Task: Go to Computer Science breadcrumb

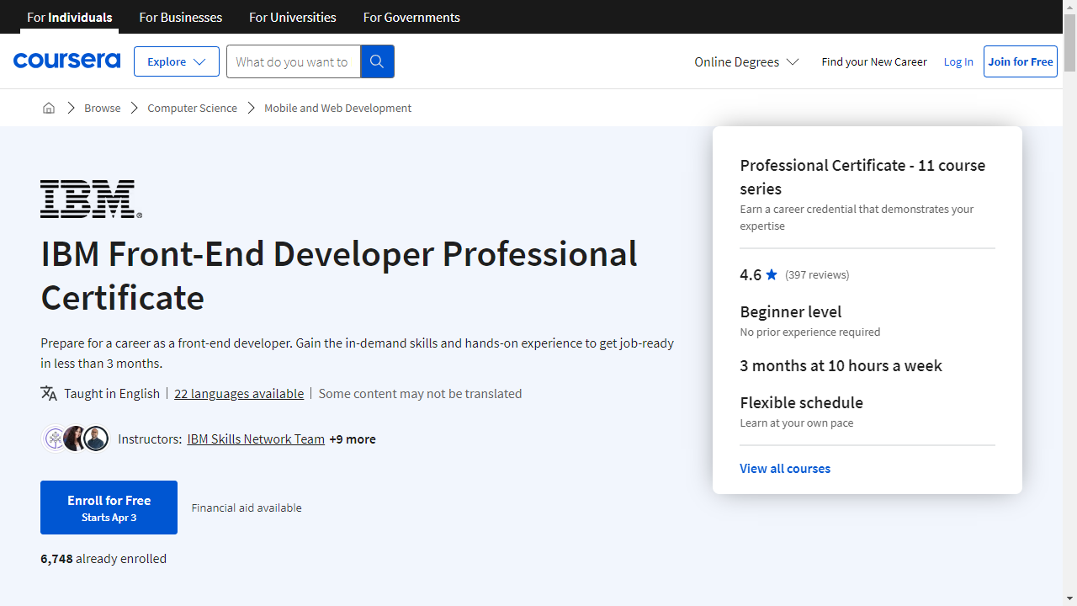Action: (192, 108)
